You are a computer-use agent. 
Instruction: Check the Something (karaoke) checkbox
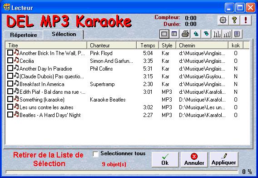pyautogui.click(x=10, y=99)
